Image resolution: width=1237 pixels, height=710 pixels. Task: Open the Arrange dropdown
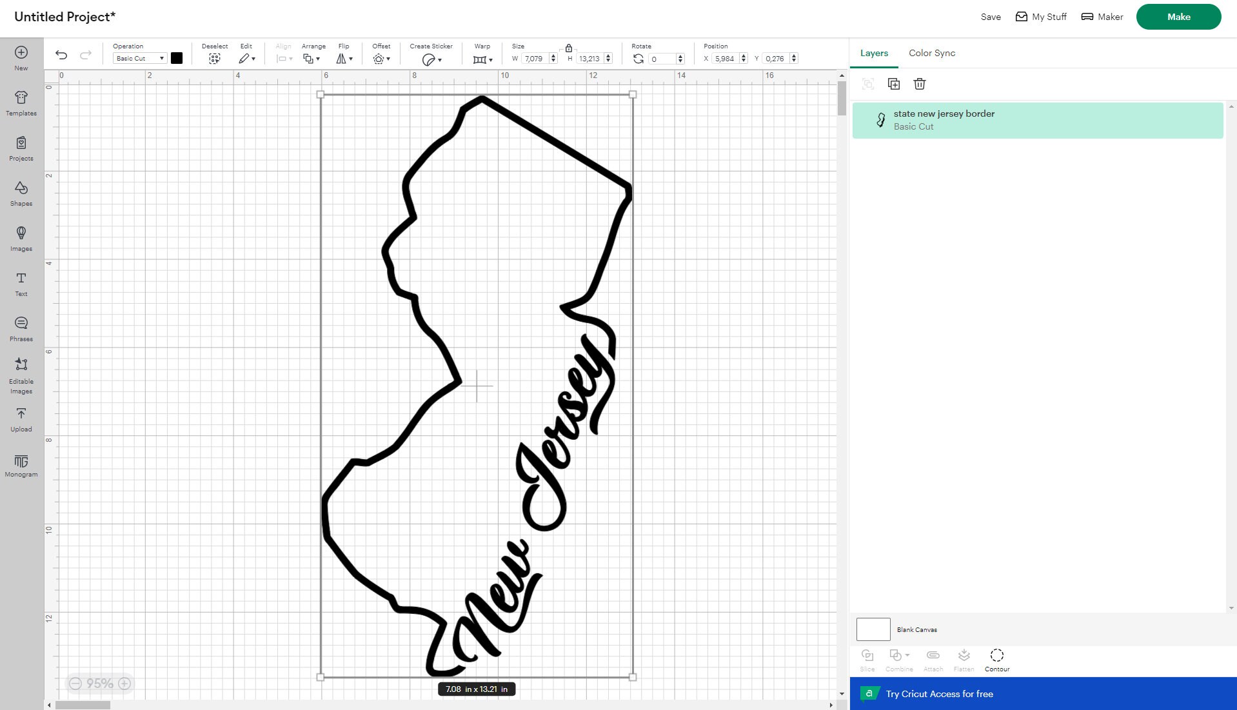[x=312, y=58]
